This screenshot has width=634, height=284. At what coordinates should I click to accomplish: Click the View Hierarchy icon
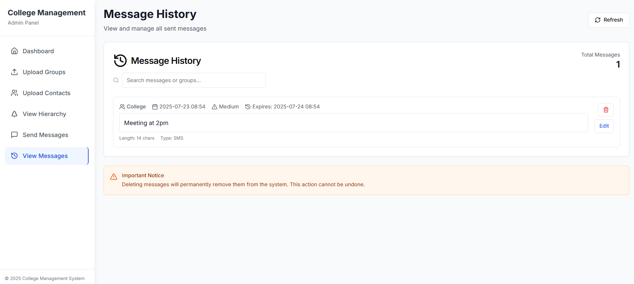click(x=14, y=114)
